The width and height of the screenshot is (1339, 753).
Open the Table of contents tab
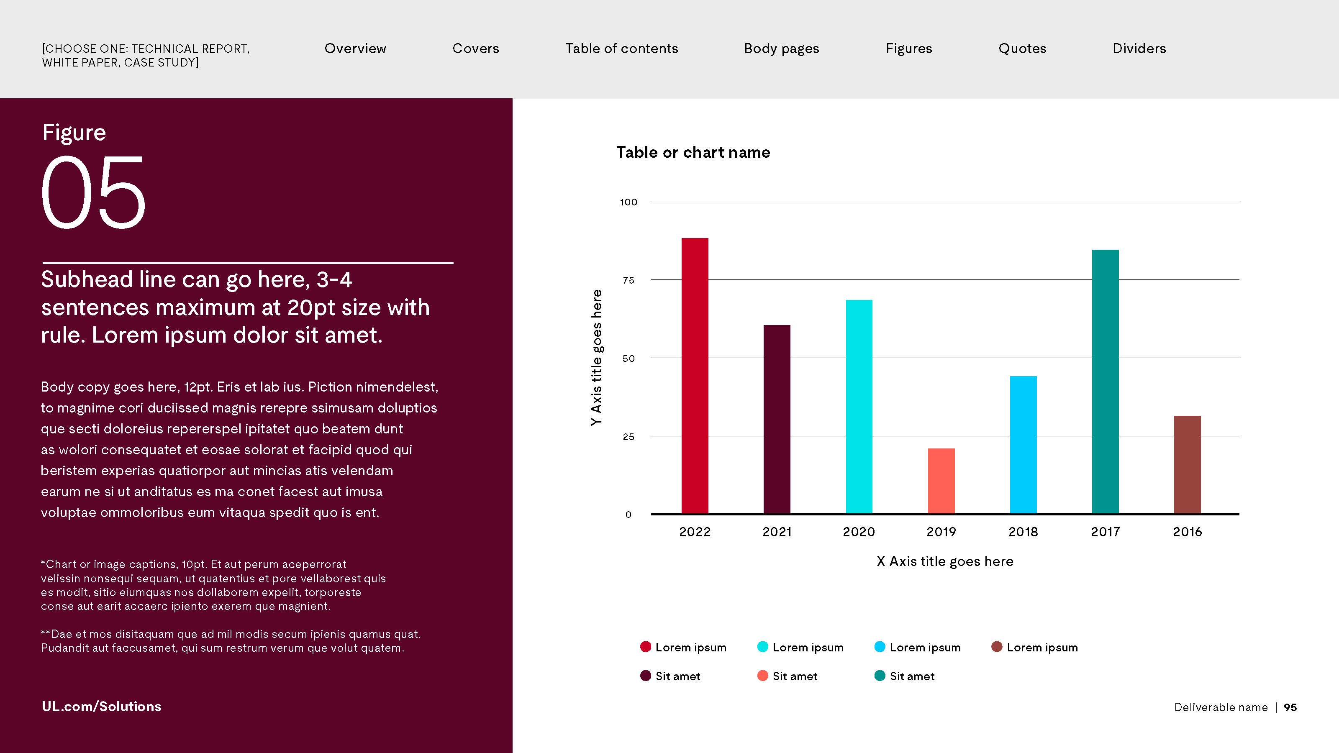click(x=621, y=49)
